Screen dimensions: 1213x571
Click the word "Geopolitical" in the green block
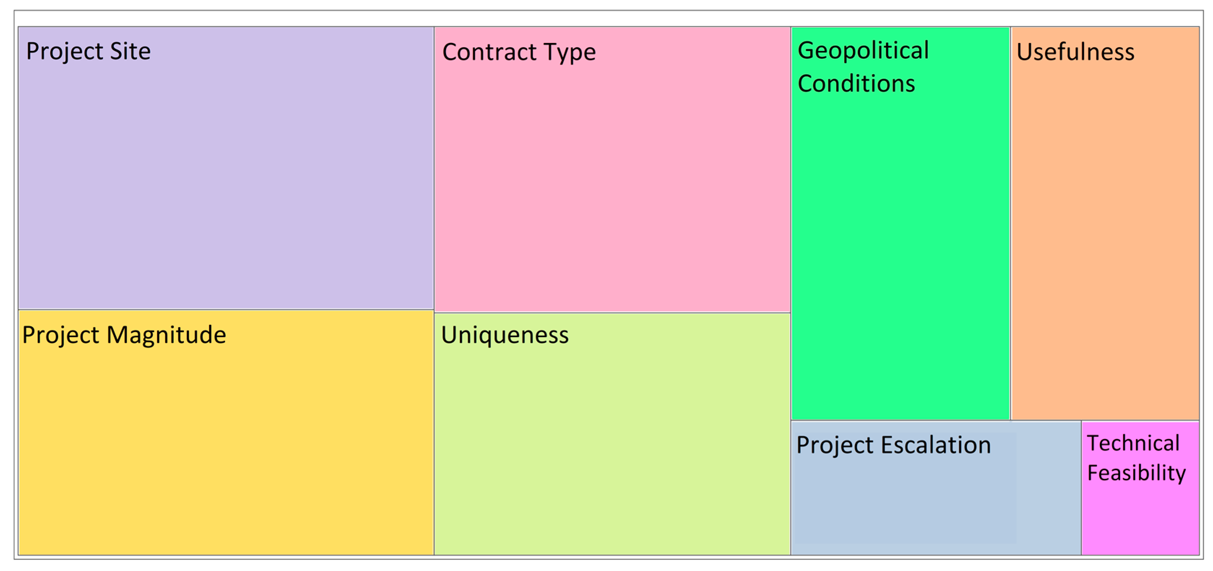point(863,51)
